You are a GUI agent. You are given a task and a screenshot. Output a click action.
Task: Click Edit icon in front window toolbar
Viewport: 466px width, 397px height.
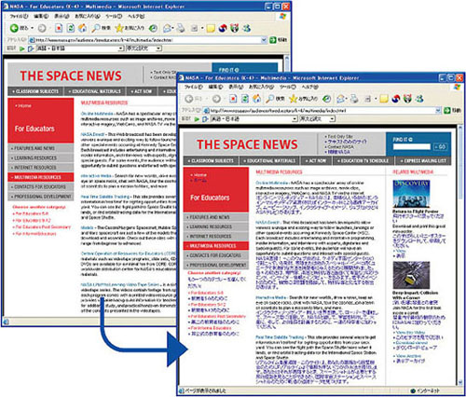[368, 99]
